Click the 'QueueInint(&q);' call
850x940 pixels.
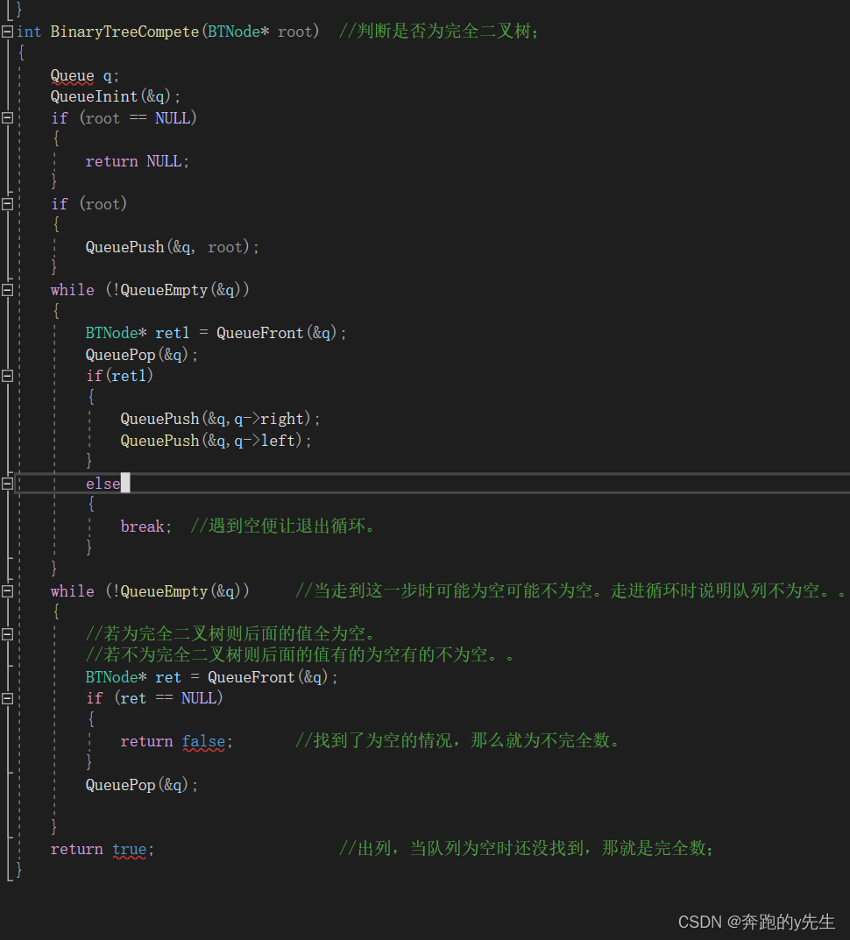(115, 96)
